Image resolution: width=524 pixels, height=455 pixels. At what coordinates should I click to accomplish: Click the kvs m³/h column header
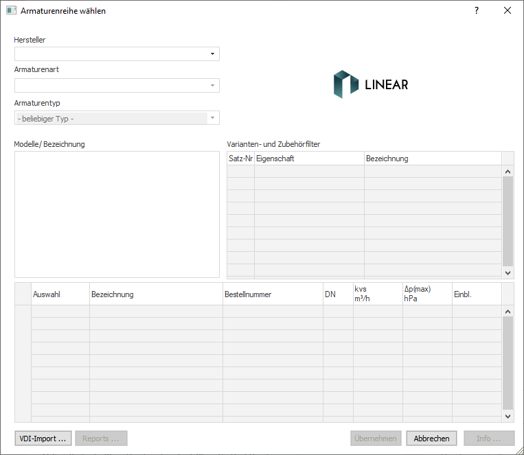pyautogui.click(x=378, y=294)
